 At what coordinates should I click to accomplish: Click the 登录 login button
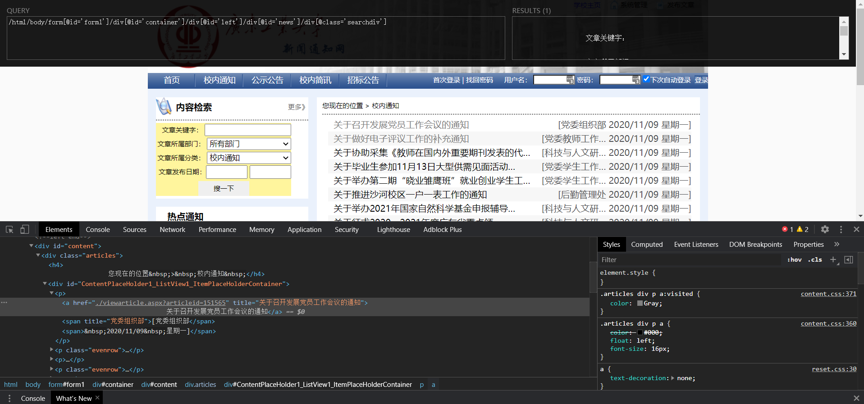[x=701, y=80]
